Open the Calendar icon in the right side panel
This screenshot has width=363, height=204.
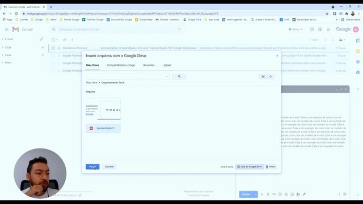pyautogui.click(x=358, y=40)
